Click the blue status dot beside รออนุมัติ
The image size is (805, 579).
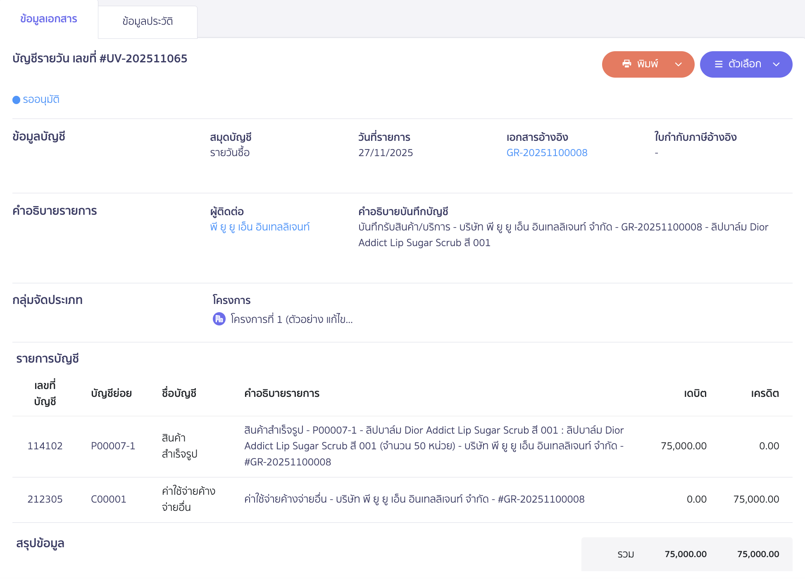pyautogui.click(x=16, y=100)
